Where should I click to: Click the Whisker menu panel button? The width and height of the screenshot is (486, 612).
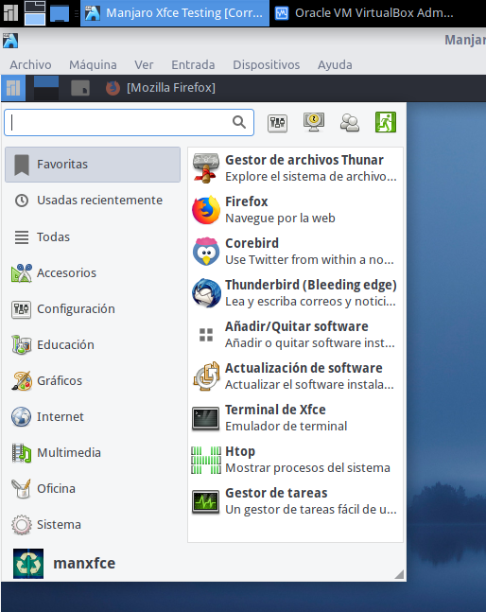[x=13, y=88]
